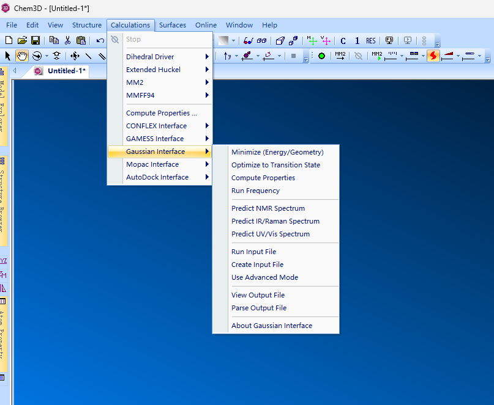Save the model using the floppy disk icon
The image size is (494, 405).
click(x=36, y=40)
